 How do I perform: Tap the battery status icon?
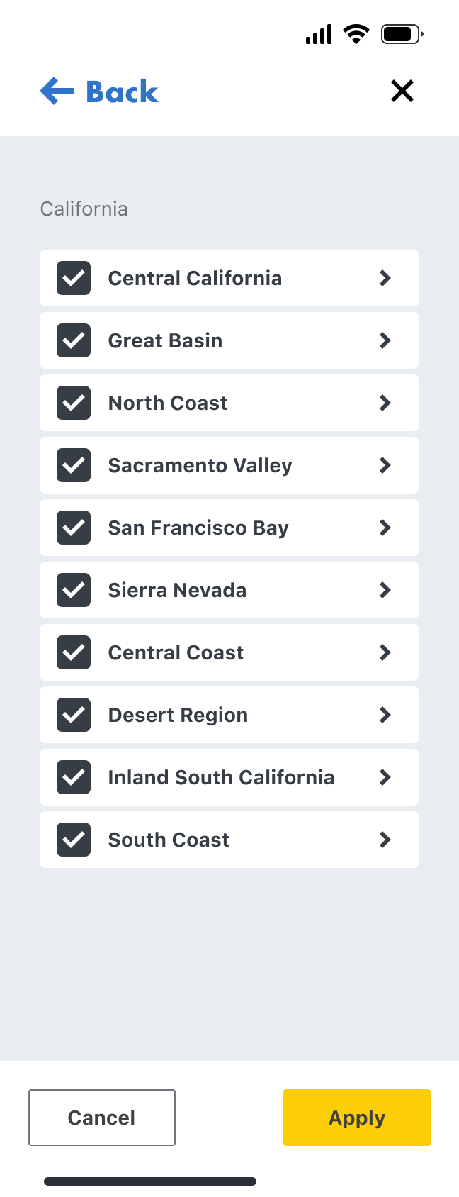tap(402, 34)
